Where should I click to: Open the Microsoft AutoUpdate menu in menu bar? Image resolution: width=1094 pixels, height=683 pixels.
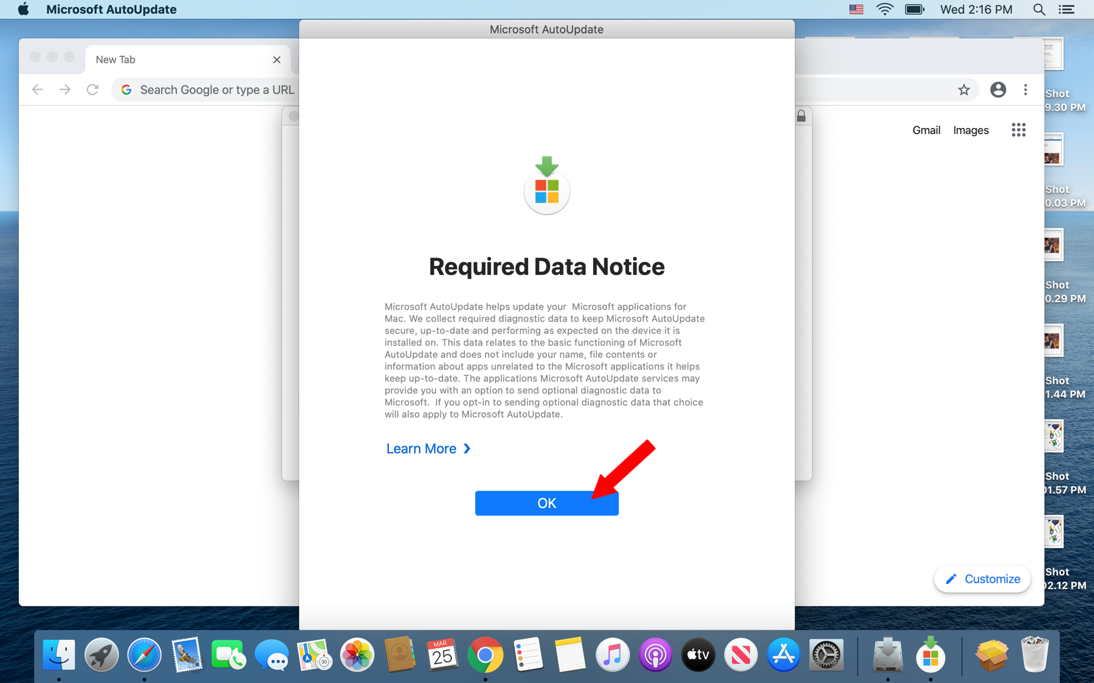pos(111,9)
